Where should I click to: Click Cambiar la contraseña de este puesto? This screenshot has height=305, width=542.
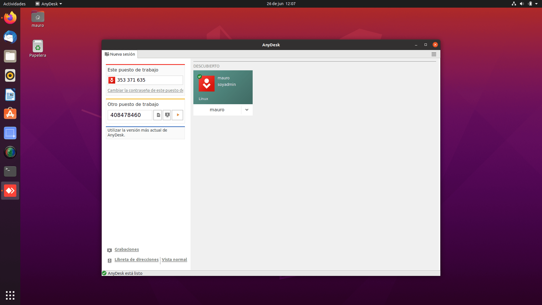145,90
